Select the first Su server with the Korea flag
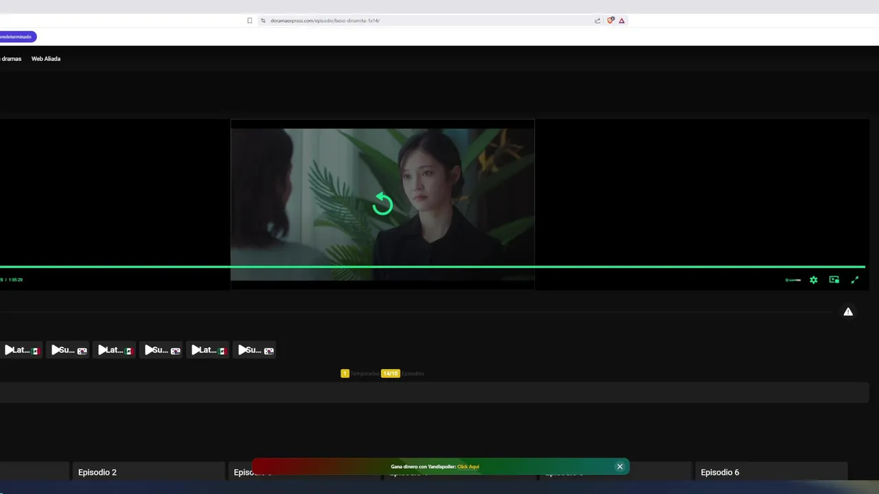 coord(67,350)
